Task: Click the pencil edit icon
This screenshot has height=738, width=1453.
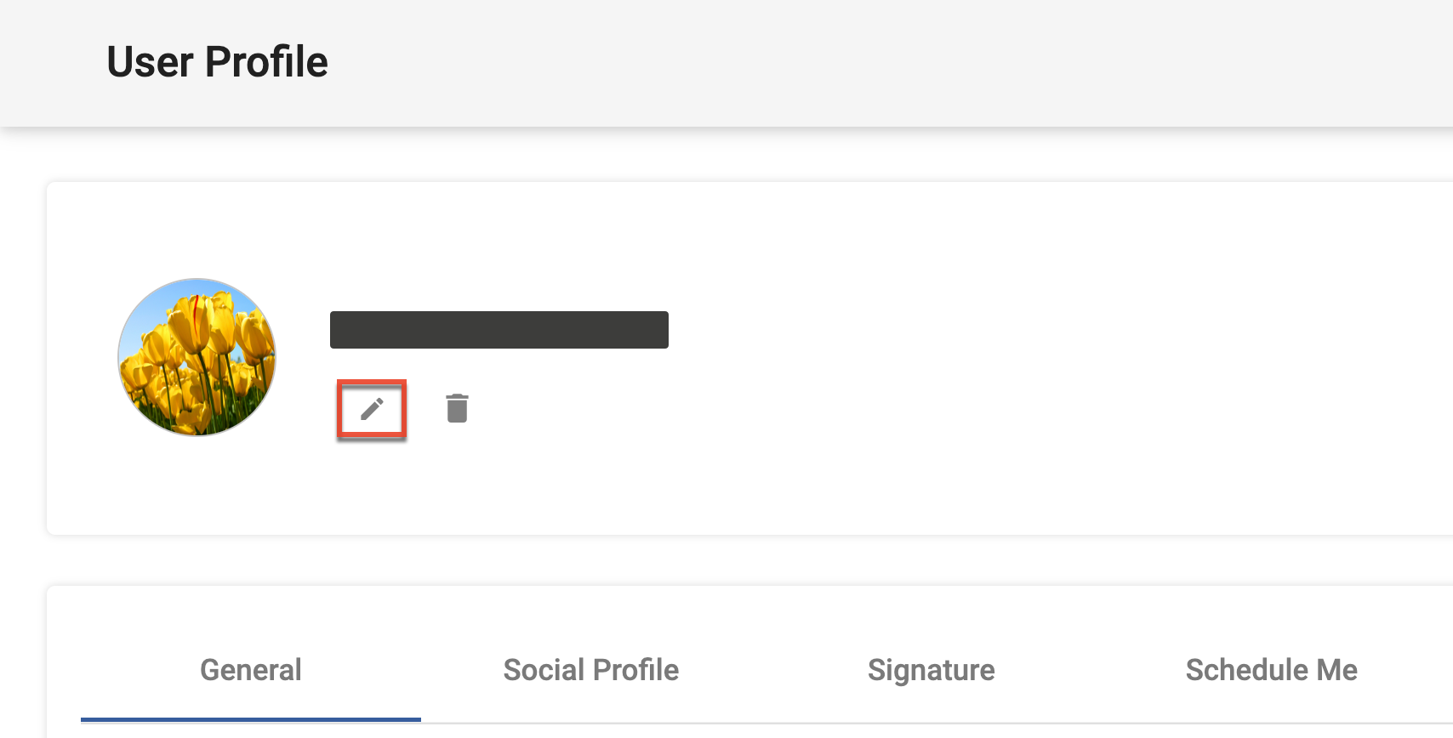Action: click(372, 409)
